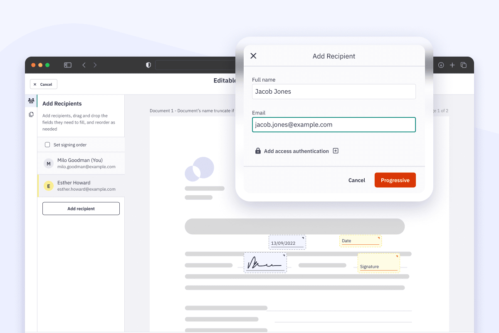This screenshot has width=499, height=333.
Task: Click the lock icon beside access authentication
Action: click(258, 151)
